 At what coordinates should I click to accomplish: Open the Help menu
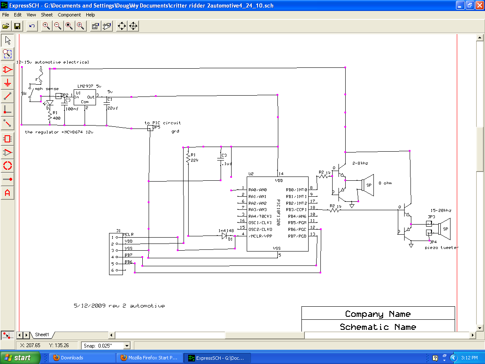91,15
